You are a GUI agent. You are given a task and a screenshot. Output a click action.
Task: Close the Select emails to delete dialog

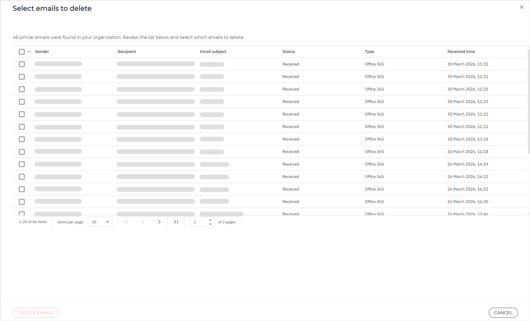coord(522,7)
